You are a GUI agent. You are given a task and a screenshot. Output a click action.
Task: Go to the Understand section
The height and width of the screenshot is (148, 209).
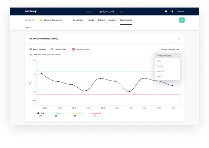(106, 12)
